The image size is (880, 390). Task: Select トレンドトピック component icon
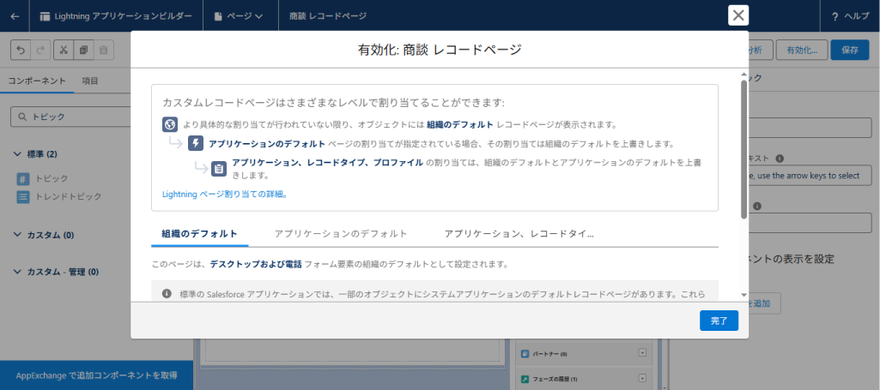[x=23, y=196]
